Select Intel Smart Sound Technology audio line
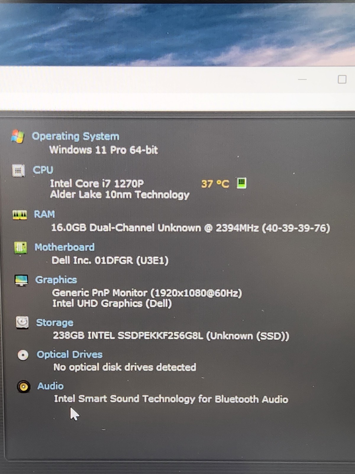This screenshot has height=474, width=355. pos(171,399)
